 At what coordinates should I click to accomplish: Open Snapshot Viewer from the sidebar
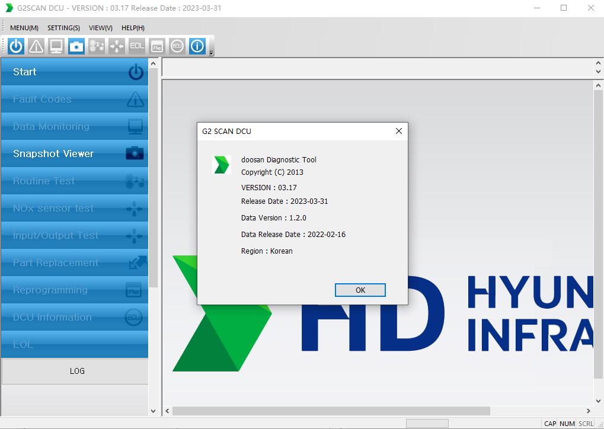[74, 153]
